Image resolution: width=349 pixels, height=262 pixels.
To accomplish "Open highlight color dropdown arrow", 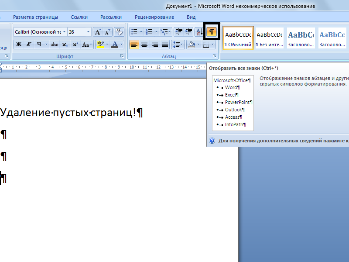I will pyautogui.click(x=107, y=45).
